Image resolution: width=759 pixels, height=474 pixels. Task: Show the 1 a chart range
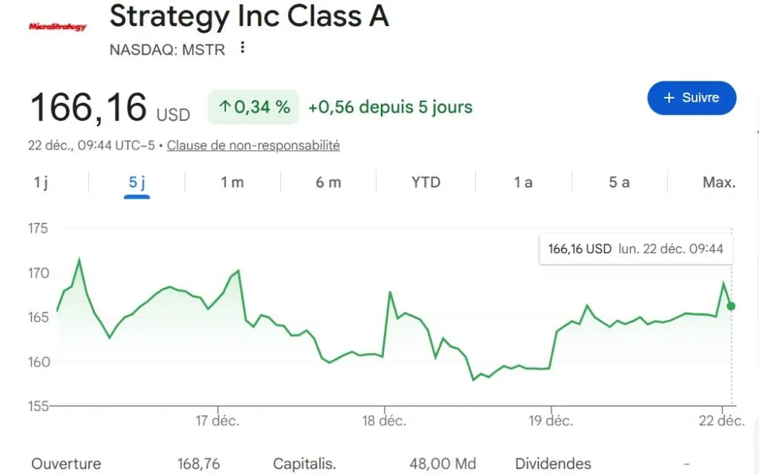tap(523, 182)
